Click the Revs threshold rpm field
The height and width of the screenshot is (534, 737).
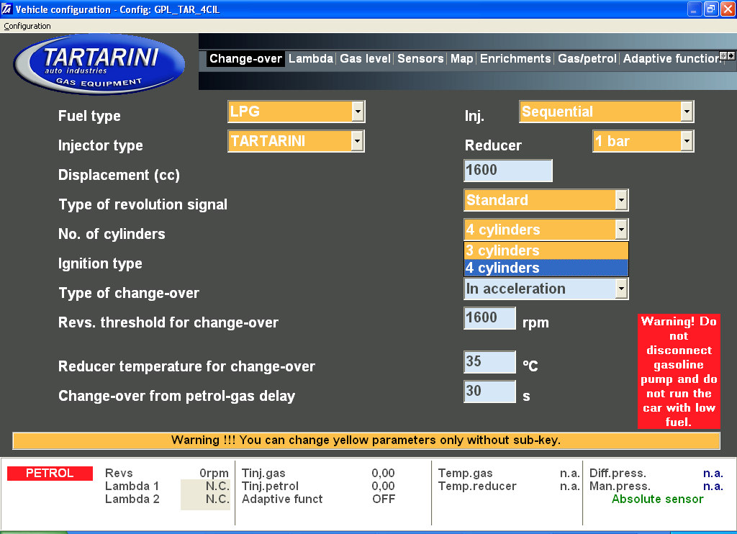click(489, 318)
